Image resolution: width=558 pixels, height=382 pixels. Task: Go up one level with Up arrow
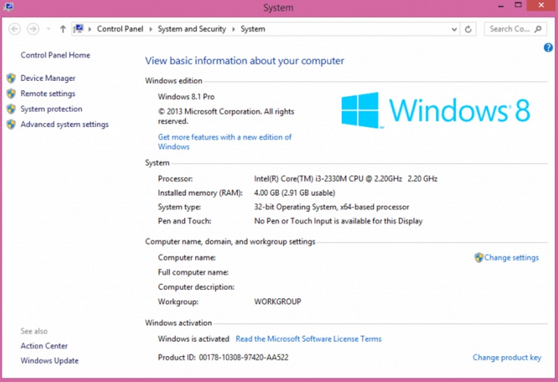tap(63, 29)
